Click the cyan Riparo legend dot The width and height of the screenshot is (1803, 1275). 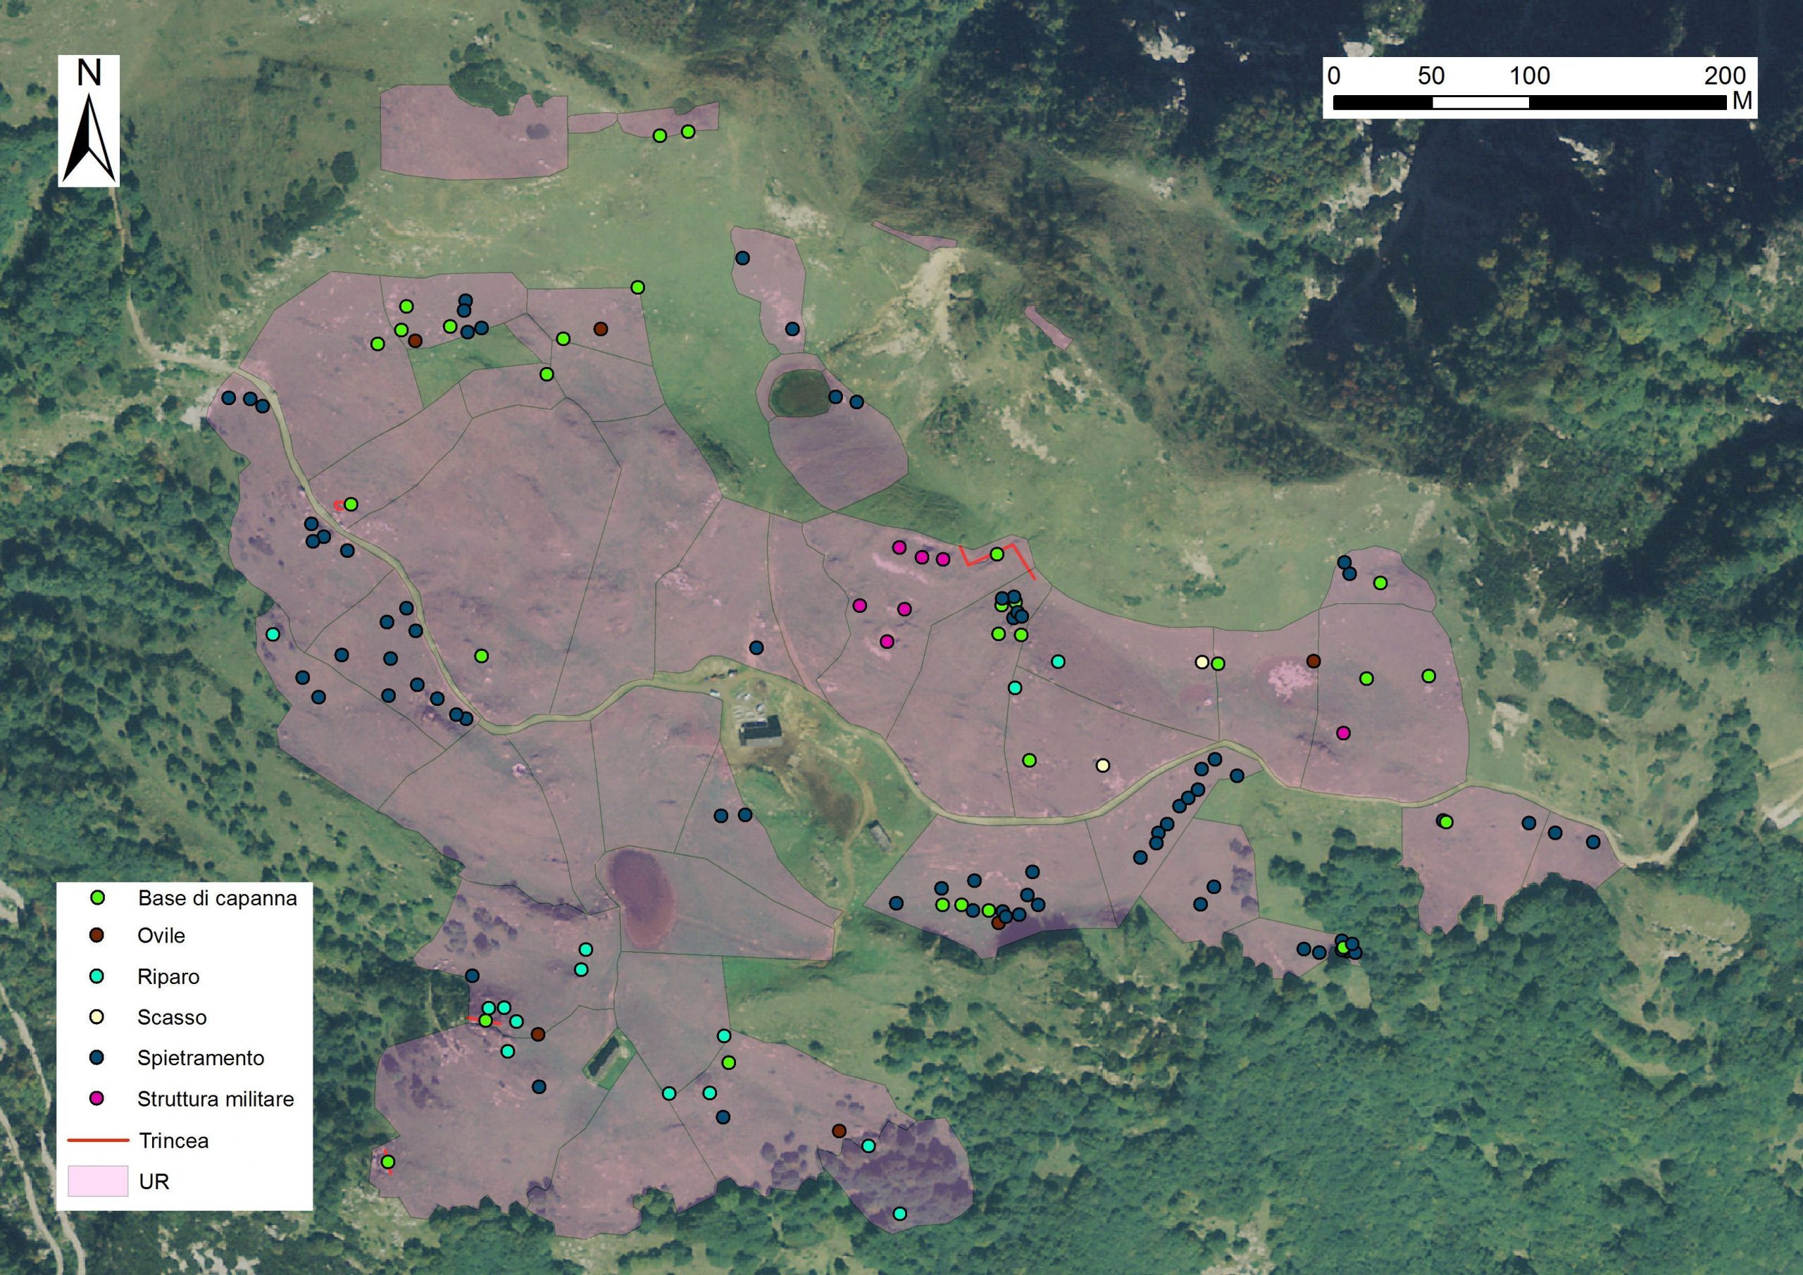click(x=98, y=976)
